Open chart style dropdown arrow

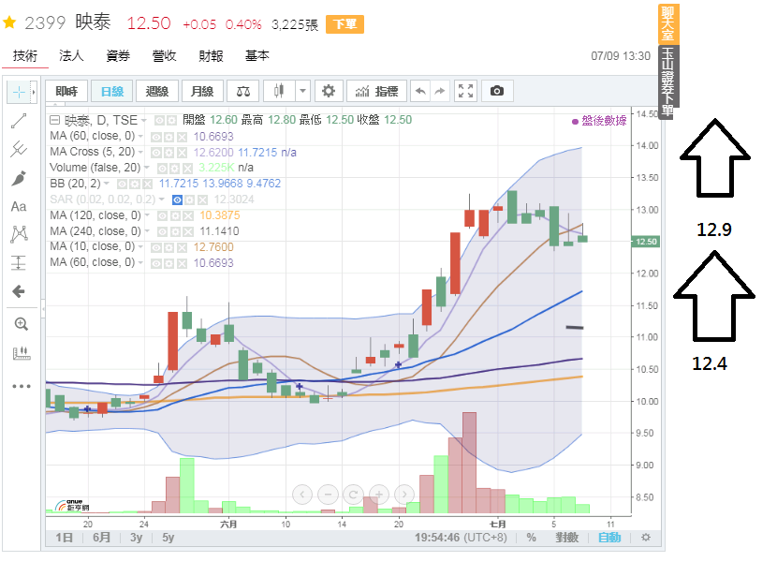(302, 91)
